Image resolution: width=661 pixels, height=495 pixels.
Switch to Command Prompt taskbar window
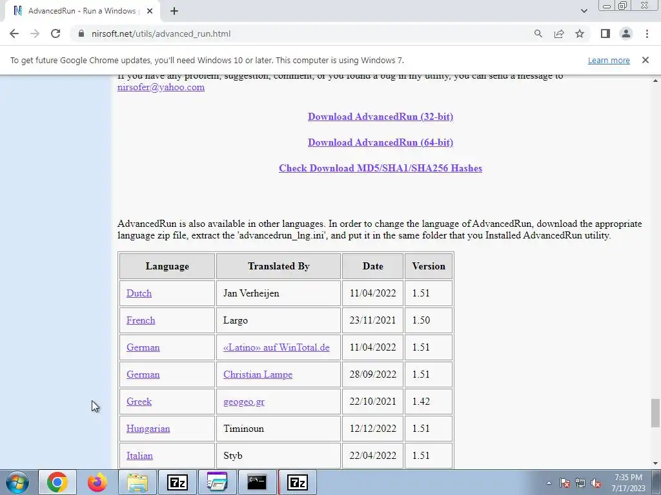(x=257, y=482)
